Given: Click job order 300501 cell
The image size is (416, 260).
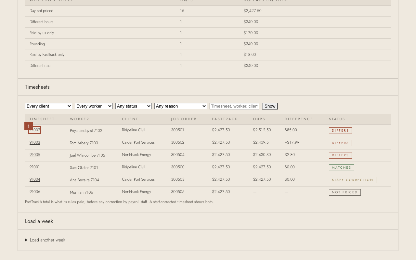Looking at the screenshot, I should click(x=178, y=130).
